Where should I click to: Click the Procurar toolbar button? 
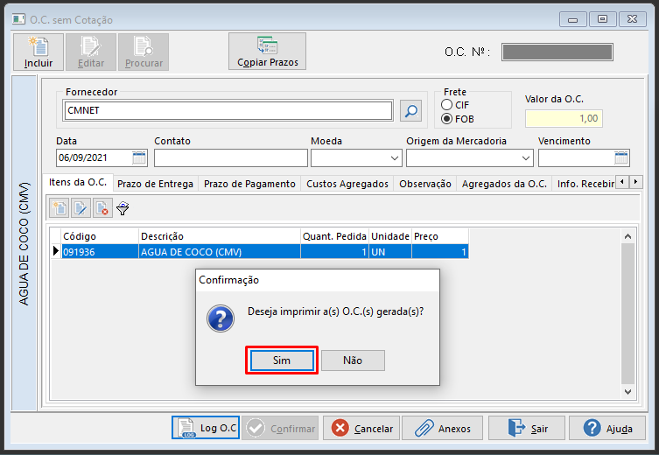tap(144, 52)
